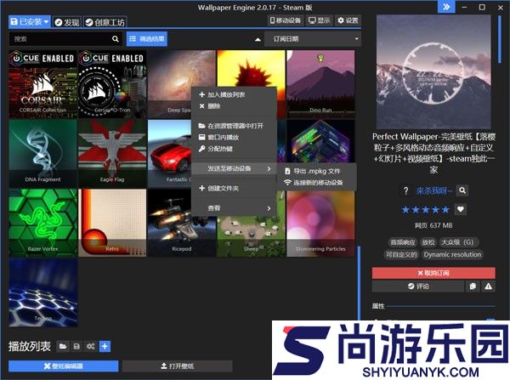510x380 pixels.
Task: Copy wallpaper link icon
Action: 473,286
